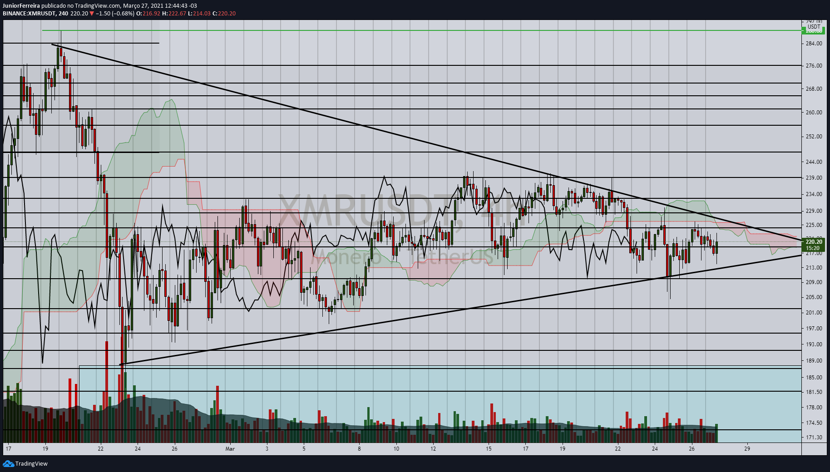Viewport: 830px width, 472px height.
Task: Click the 213.00 price axis label
Action: click(x=814, y=268)
